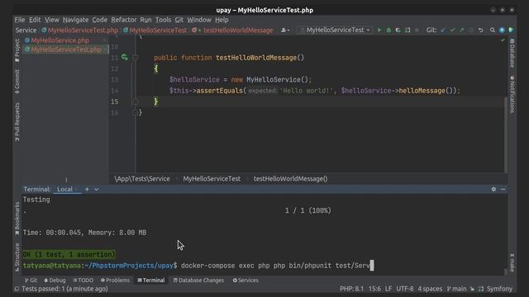Click \App\Tests\Service editor breadcrumb
This screenshot has width=529, height=297.
pos(142,179)
